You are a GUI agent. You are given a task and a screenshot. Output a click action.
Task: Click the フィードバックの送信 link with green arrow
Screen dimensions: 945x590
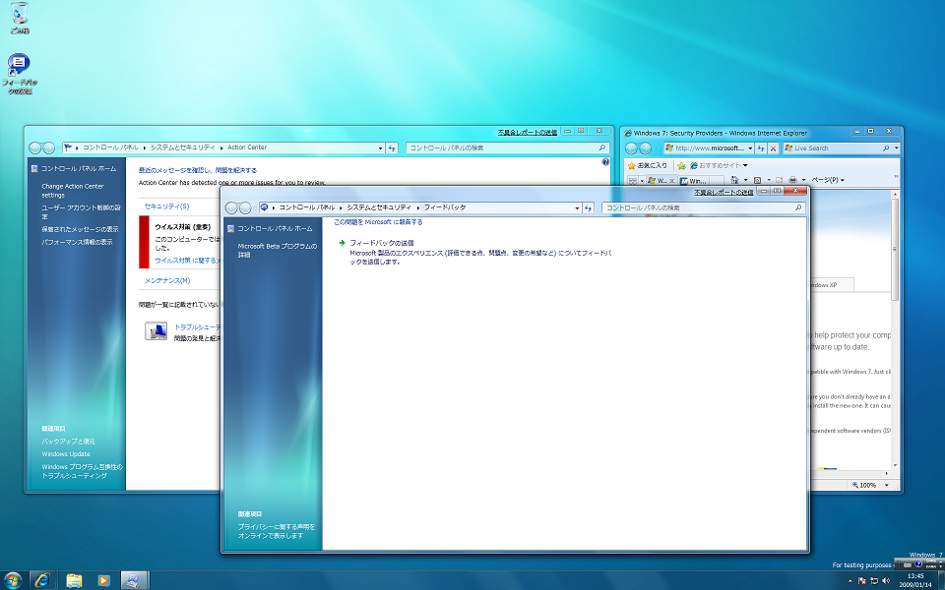coord(382,243)
